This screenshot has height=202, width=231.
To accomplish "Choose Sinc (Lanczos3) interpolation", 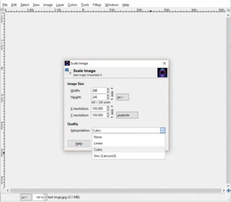I will [105, 156].
